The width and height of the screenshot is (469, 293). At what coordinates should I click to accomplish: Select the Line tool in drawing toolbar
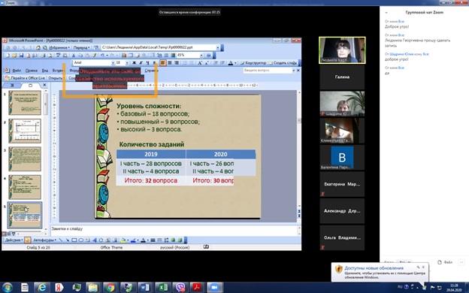(61, 240)
